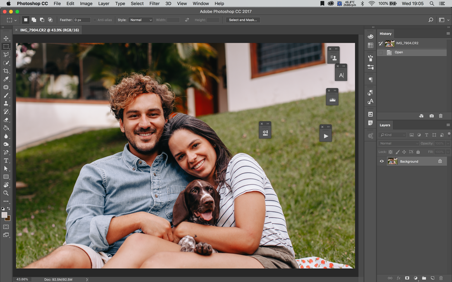
Task: Click the Background layer lock icon
Action: click(440, 161)
